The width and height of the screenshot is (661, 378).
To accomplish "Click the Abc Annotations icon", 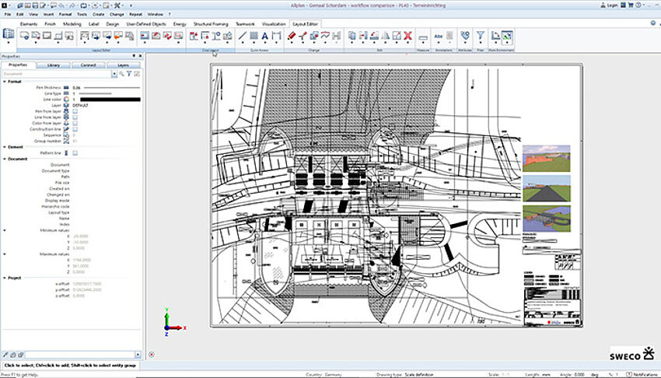I will click(x=439, y=36).
